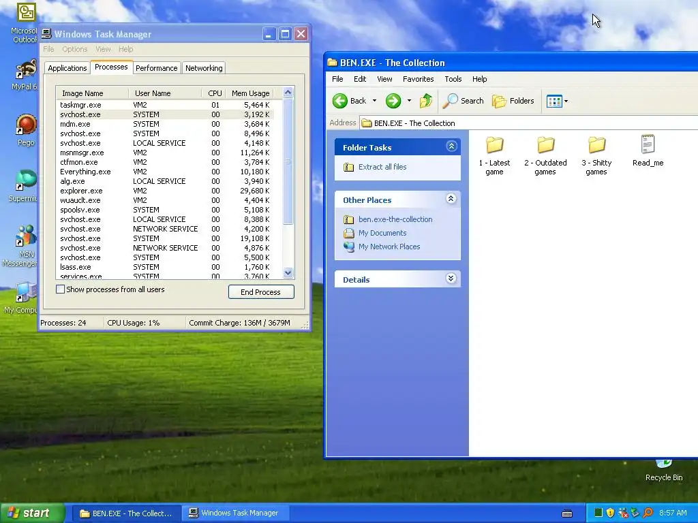The image size is (698, 523).
Task: Click the Windows Task Manager taskbar button
Action: click(x=235, y=513)
